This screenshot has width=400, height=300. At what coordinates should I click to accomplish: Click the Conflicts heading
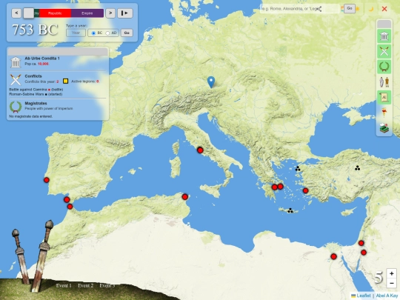click(x=33, y=76)
